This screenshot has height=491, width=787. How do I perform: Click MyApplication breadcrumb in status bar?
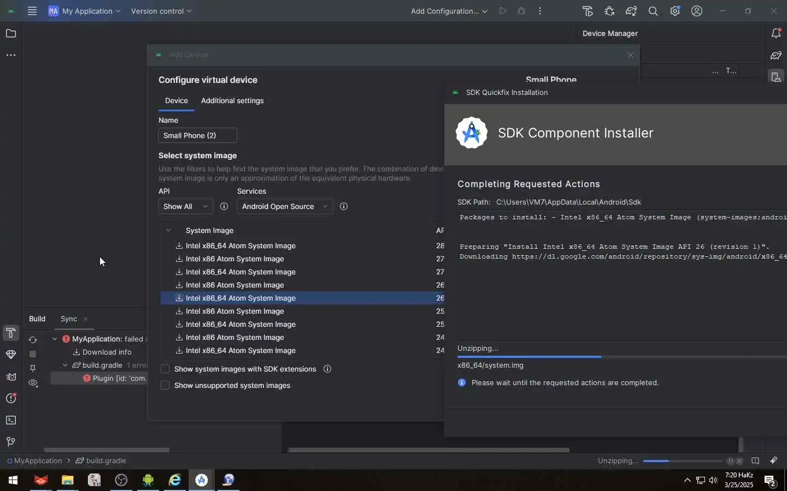click(x=35, y=461)
